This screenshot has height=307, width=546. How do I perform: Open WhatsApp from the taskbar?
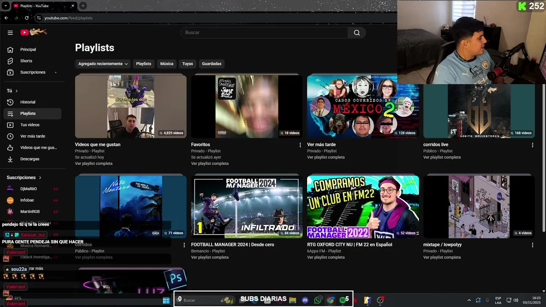click(x=317, y=300)
